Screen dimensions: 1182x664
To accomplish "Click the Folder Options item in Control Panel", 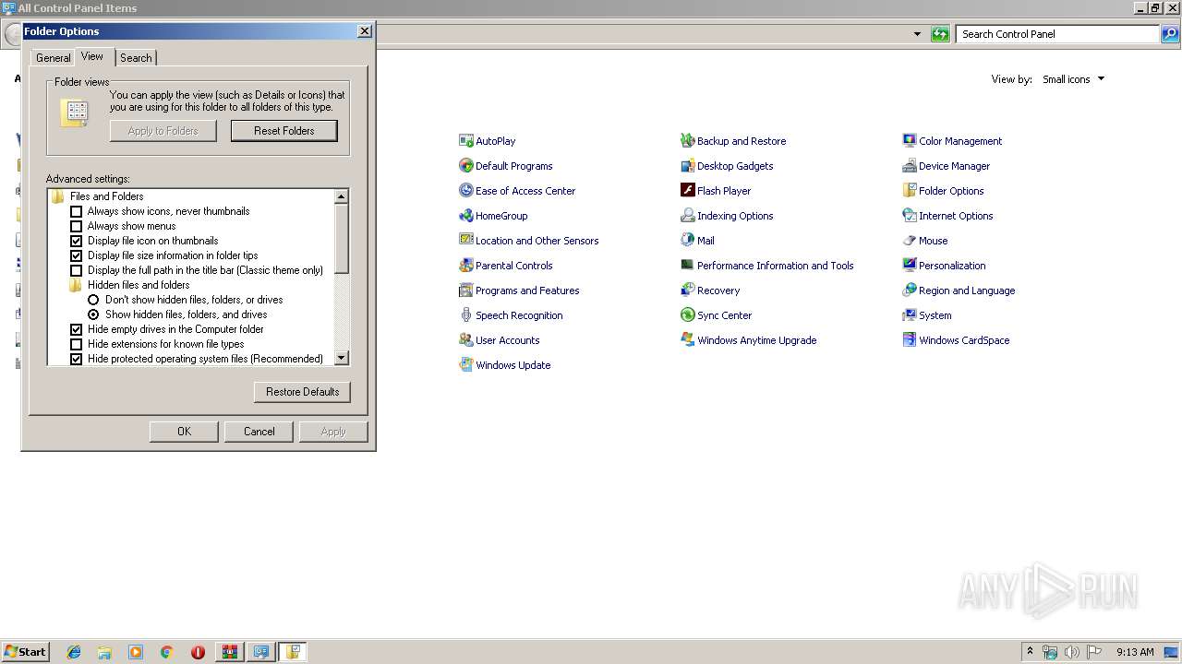I will click(x=943, y=191).
